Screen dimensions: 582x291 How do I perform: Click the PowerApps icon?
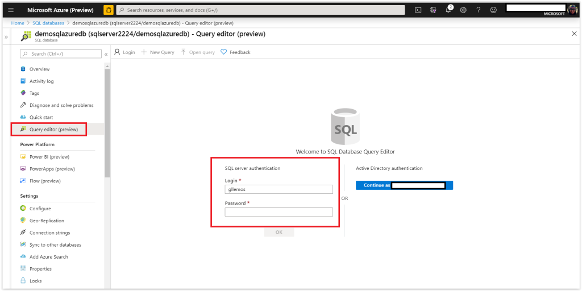(23, 168)
